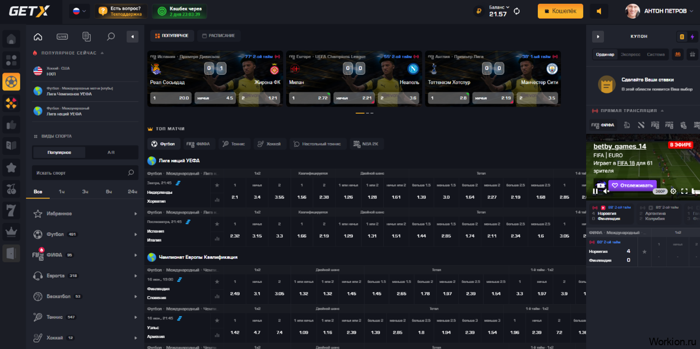Image resolution: width=700 pixels, height=349 pixels.
Task: Switch to Расписание tab
Action: pyautogui.click(x=218, y=36)
